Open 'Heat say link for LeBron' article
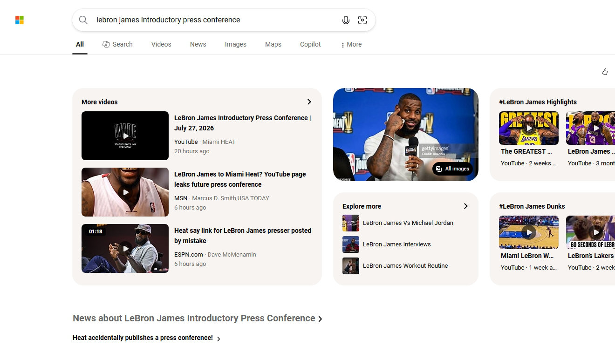615x346 pixels. click(243, 236)
